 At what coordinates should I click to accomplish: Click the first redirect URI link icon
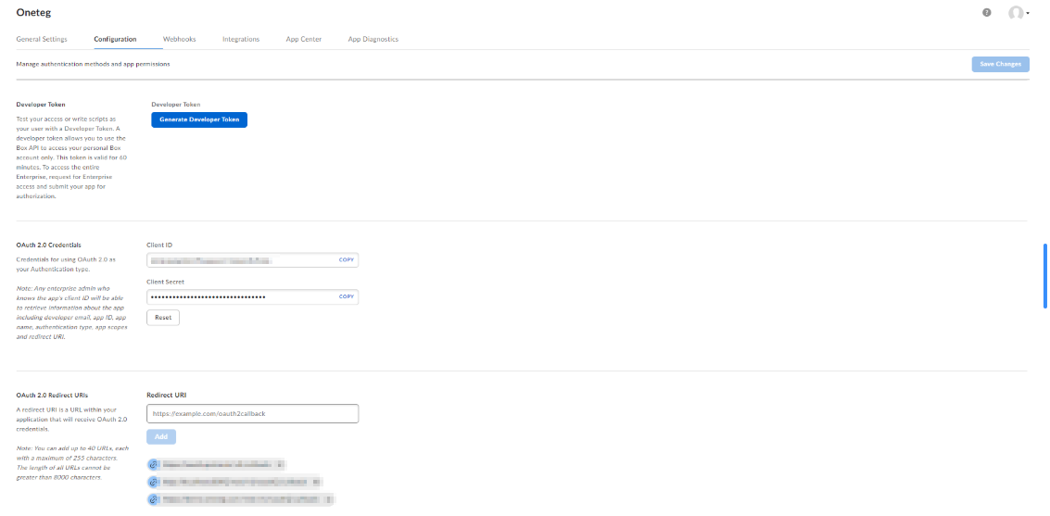tap(154, 464)
